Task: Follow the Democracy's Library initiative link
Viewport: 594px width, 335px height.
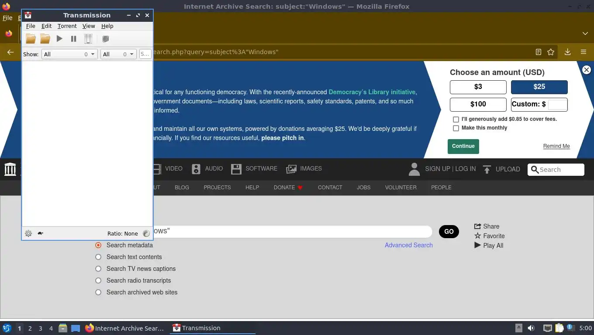Action: [x=372, y=92]
